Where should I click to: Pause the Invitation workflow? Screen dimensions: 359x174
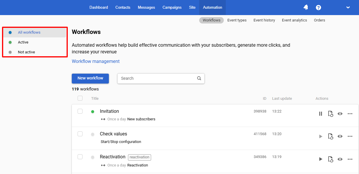click(x=320, y=114)
